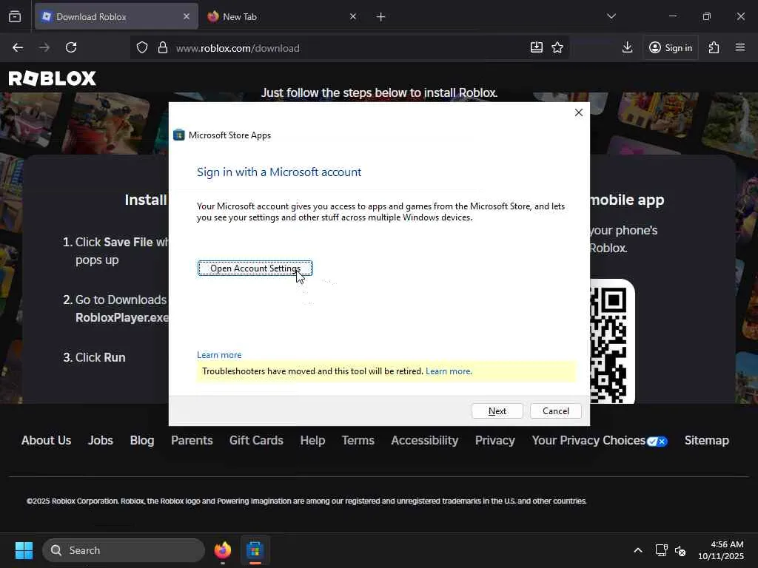Viewport: 758px width, 568px height.
Task: Open the tracking protection shield icon
Action: (141, 48)
